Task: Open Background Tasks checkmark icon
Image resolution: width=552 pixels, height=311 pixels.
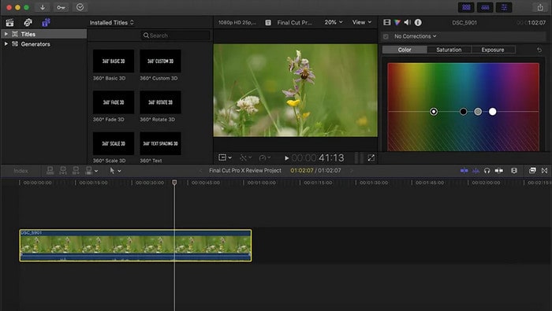Action: 80,7
